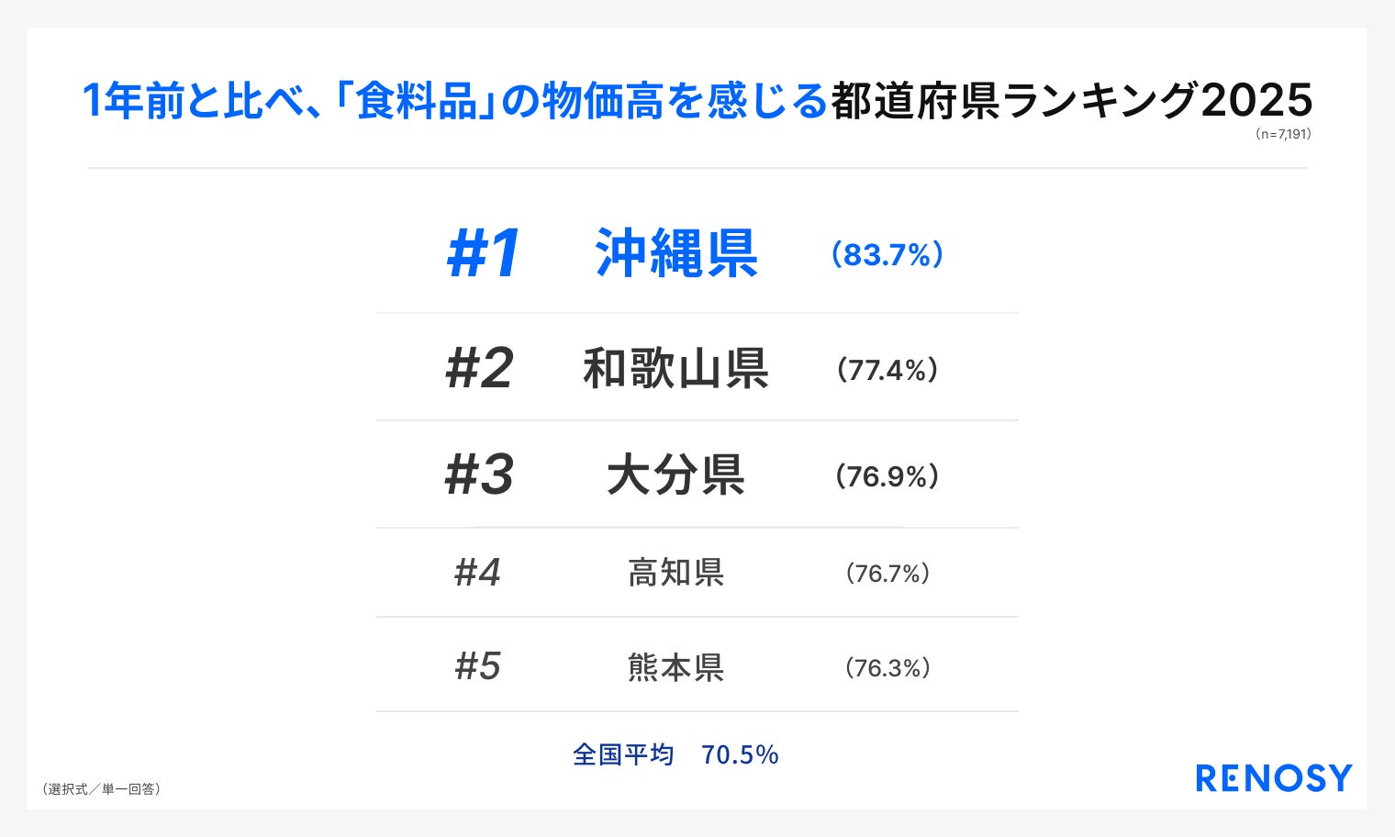
Task: Click the 高知県 prefecture name
Action: tap(676, 573)
